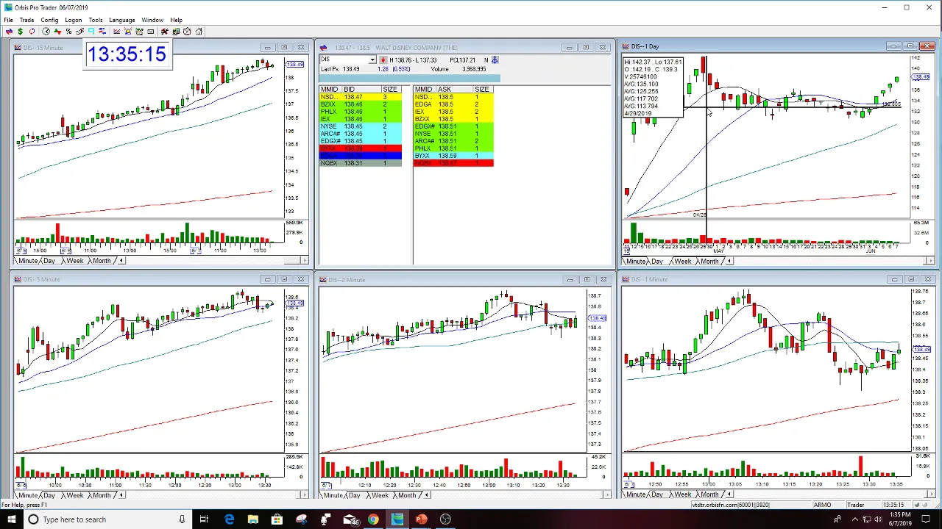Click the BID column header
Image resolution: width=942 pixels, height=529 pixels.
click(x=361, y=89)
